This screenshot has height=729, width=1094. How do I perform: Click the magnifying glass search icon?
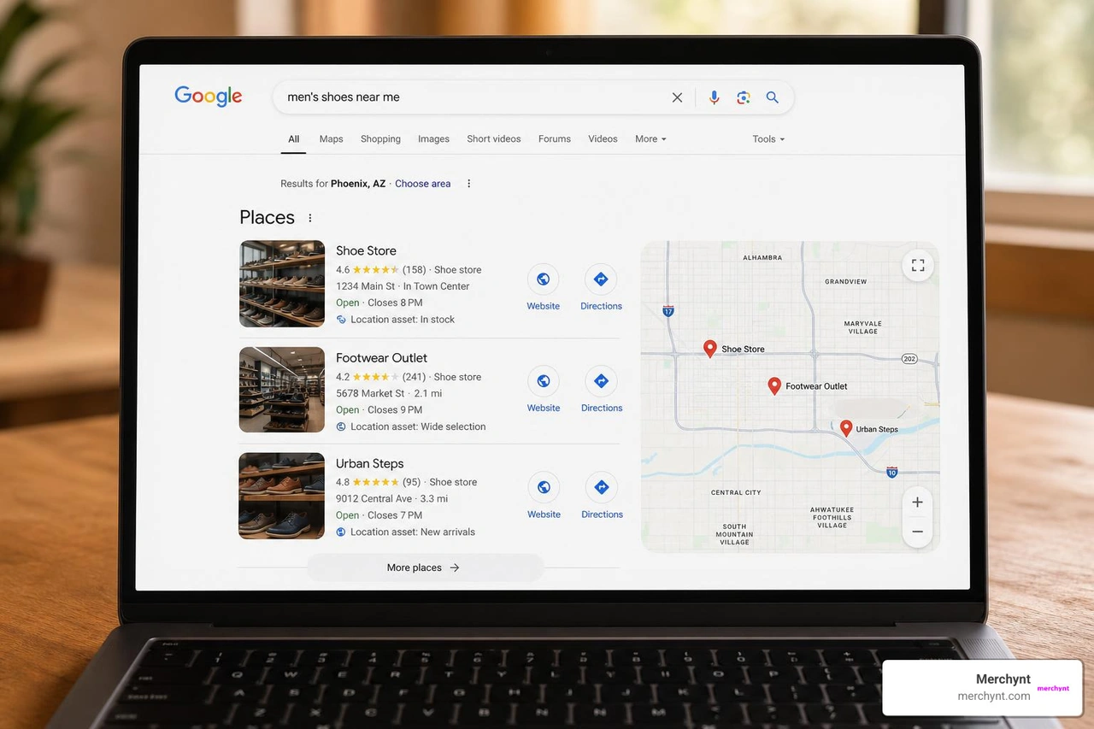point(772,97)
